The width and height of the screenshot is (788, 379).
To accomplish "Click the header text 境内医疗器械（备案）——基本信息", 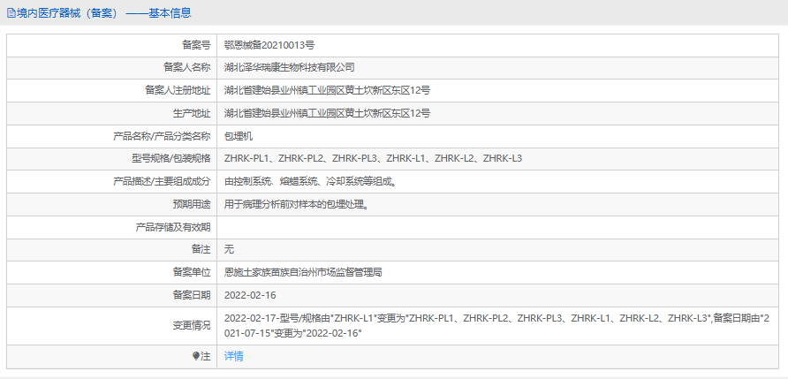I will [x=104, y=13].
